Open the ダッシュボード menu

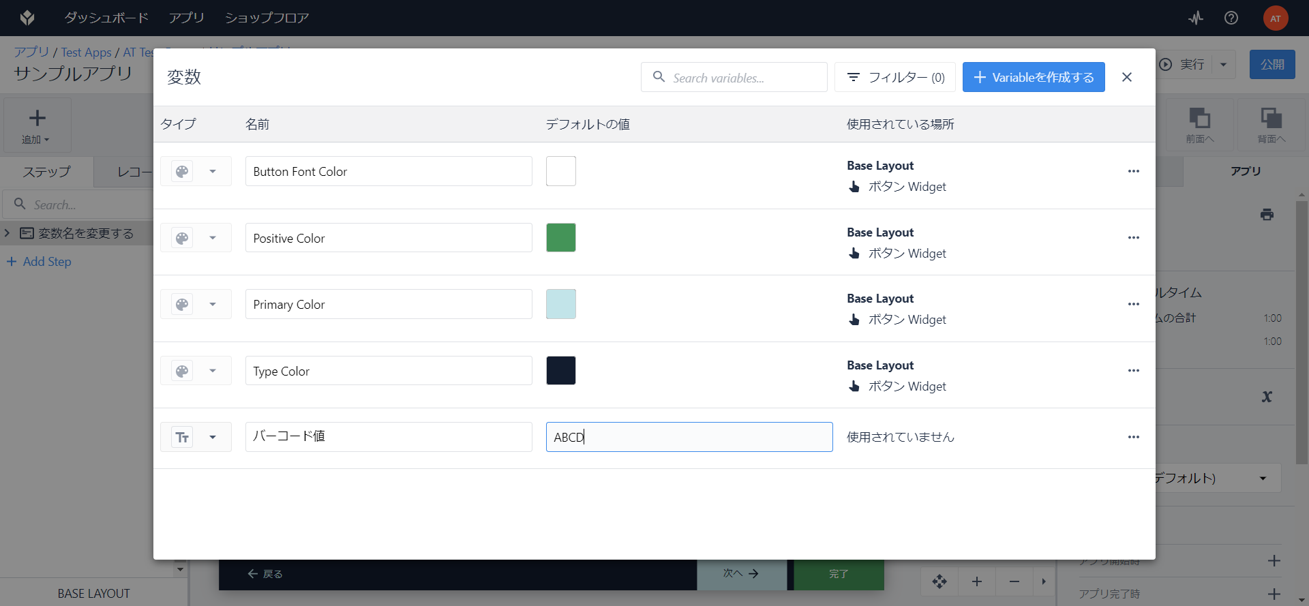[x=106, y=18]
